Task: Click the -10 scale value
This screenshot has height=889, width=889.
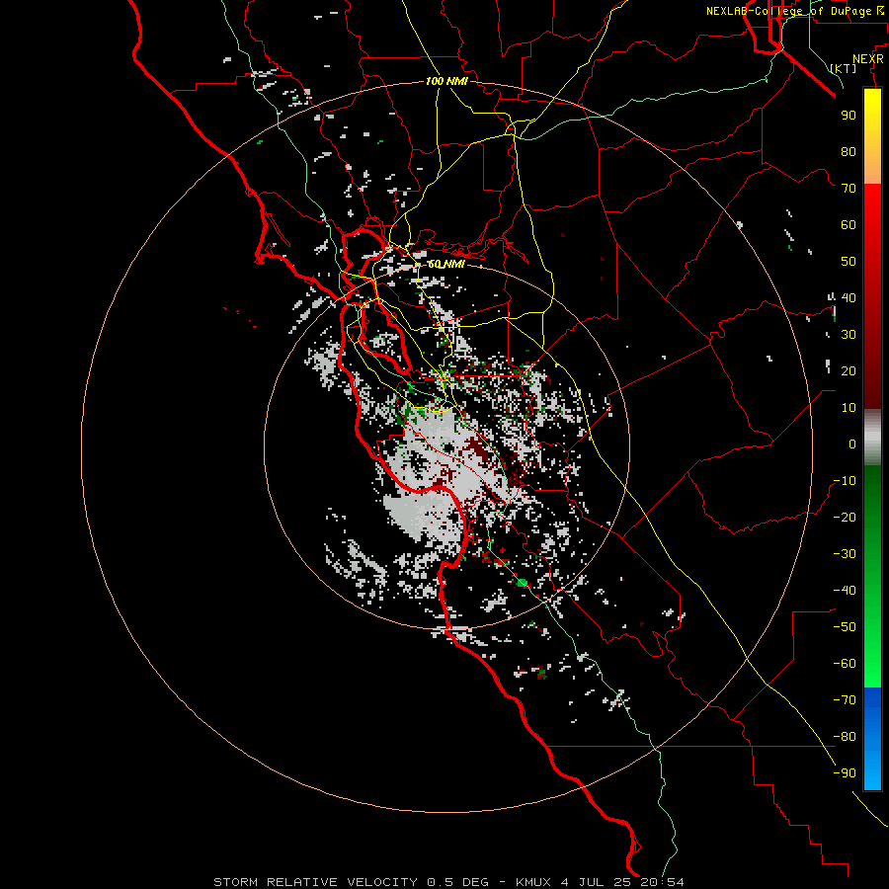Action: [845, 481]
